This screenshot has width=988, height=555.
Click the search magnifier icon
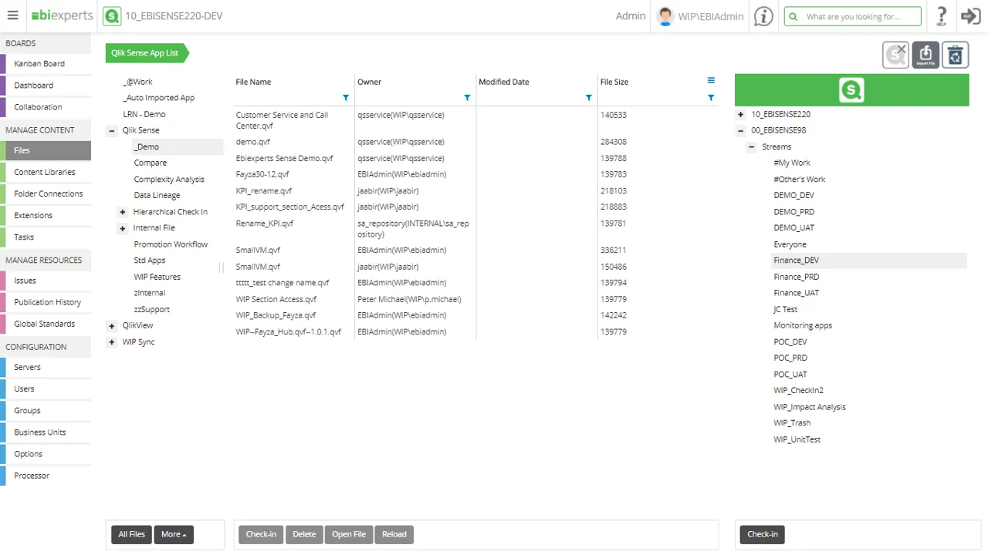(793, 16)
